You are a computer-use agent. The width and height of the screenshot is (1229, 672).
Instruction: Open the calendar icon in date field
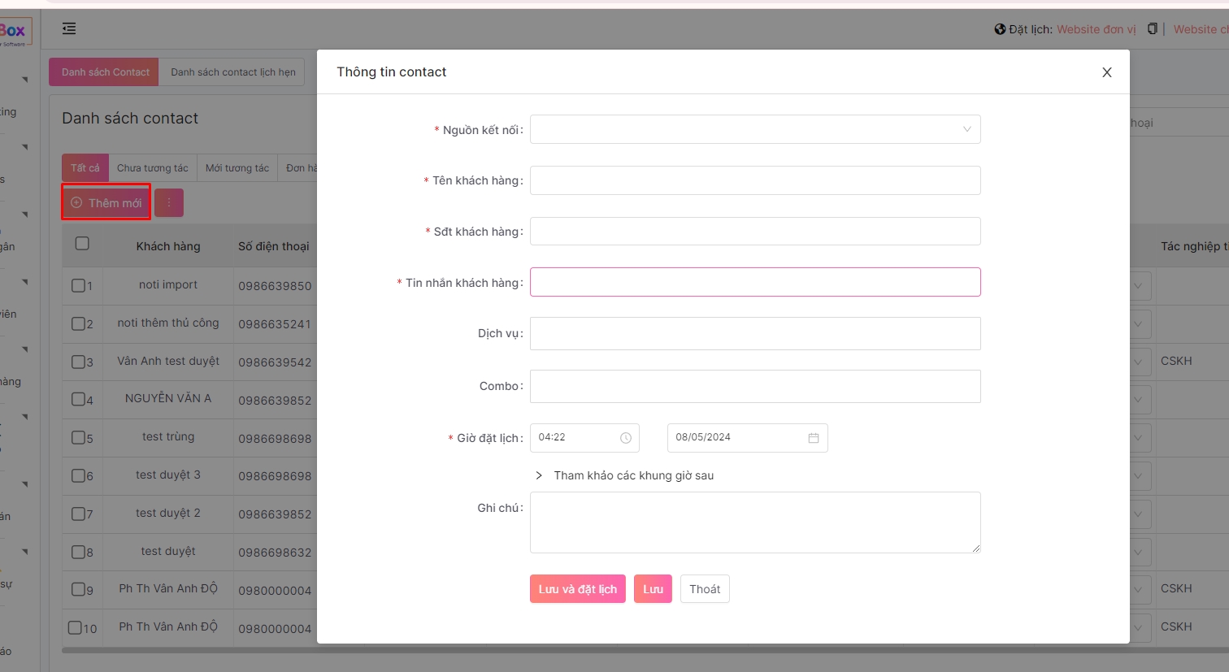coord(813,438)
